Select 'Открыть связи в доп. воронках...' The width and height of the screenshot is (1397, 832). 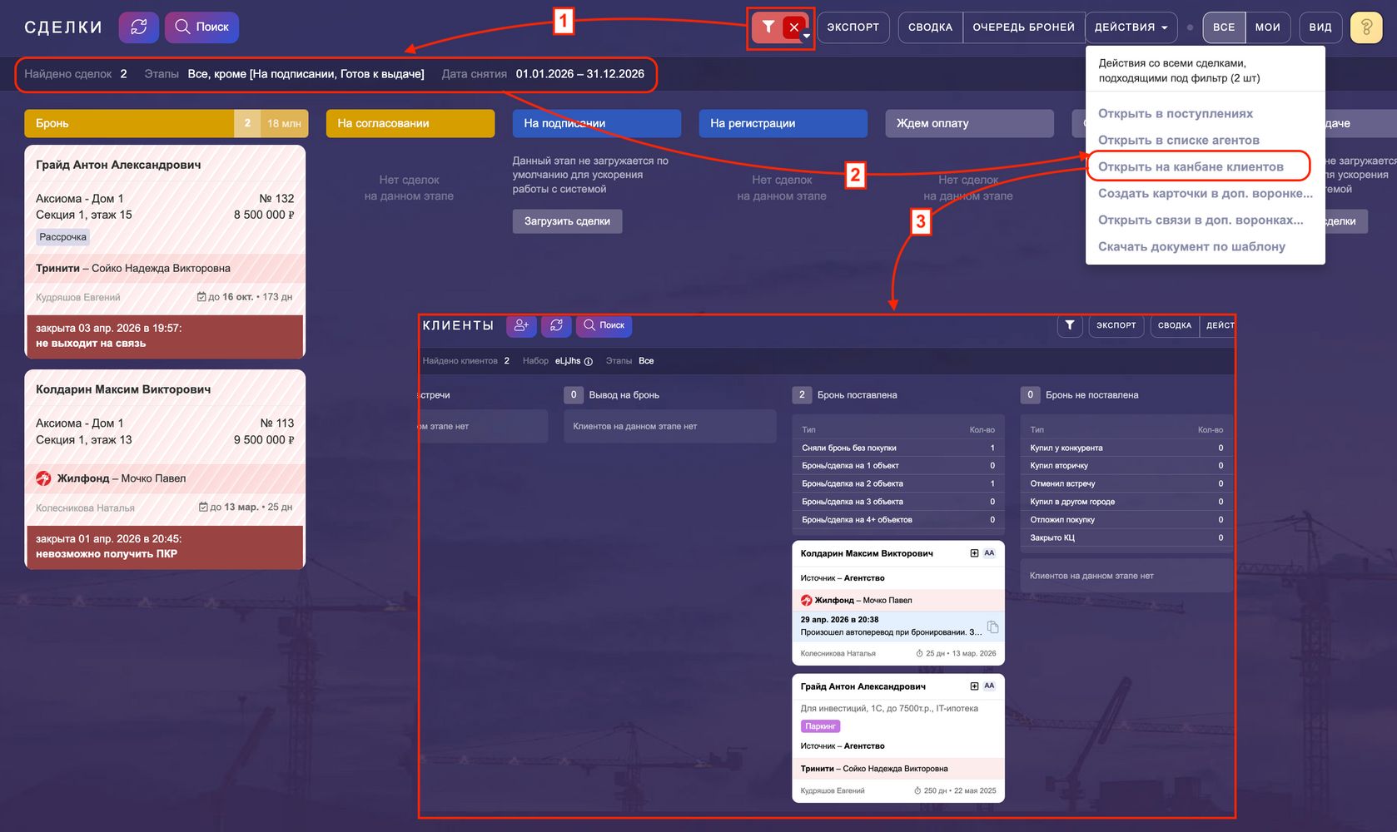coord(1201,220)
